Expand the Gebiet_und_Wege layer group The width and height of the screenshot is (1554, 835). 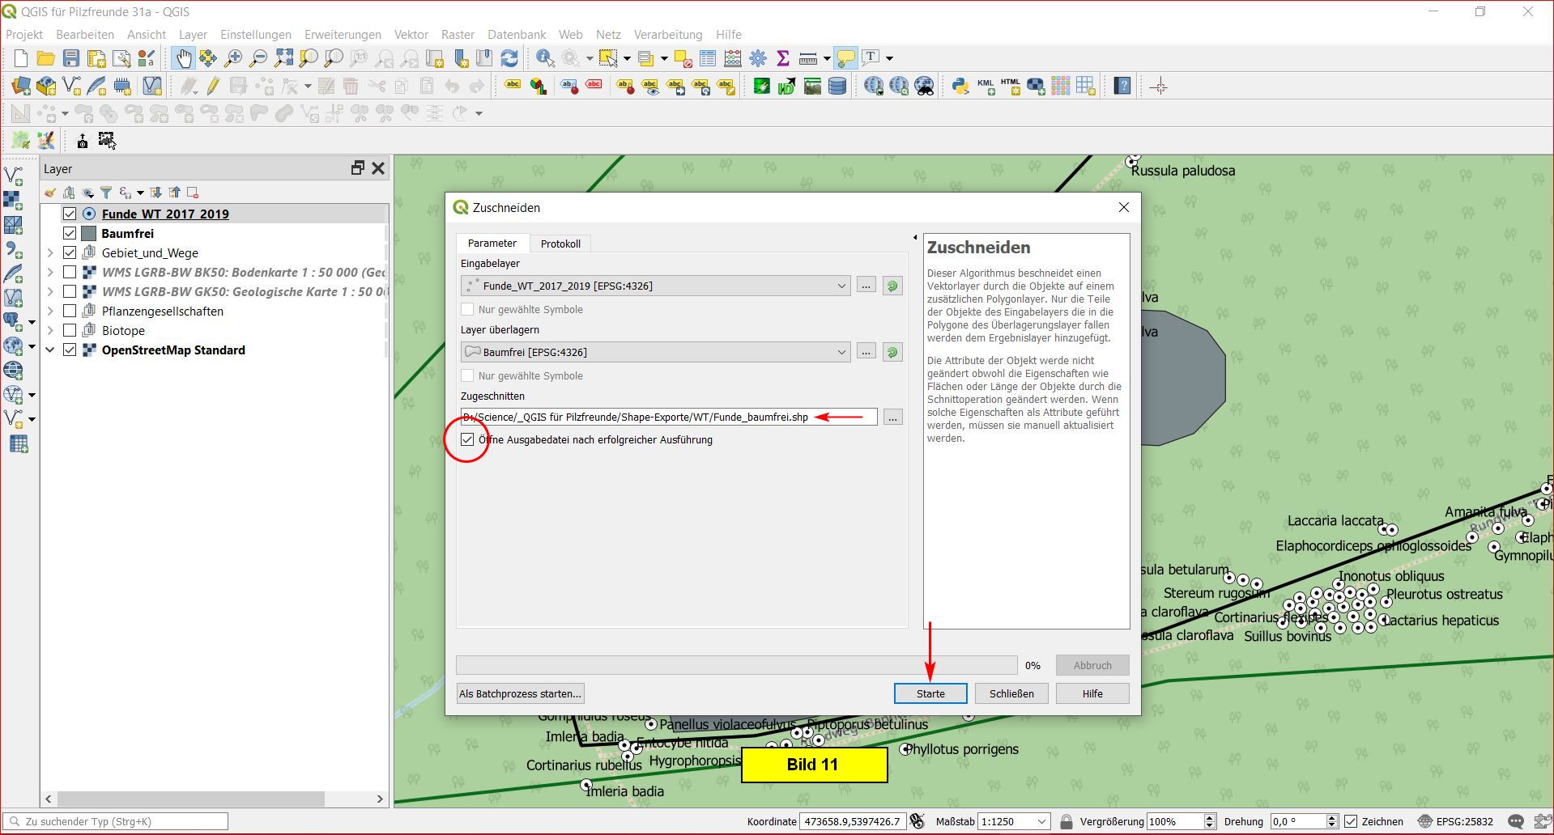point(50,253)
